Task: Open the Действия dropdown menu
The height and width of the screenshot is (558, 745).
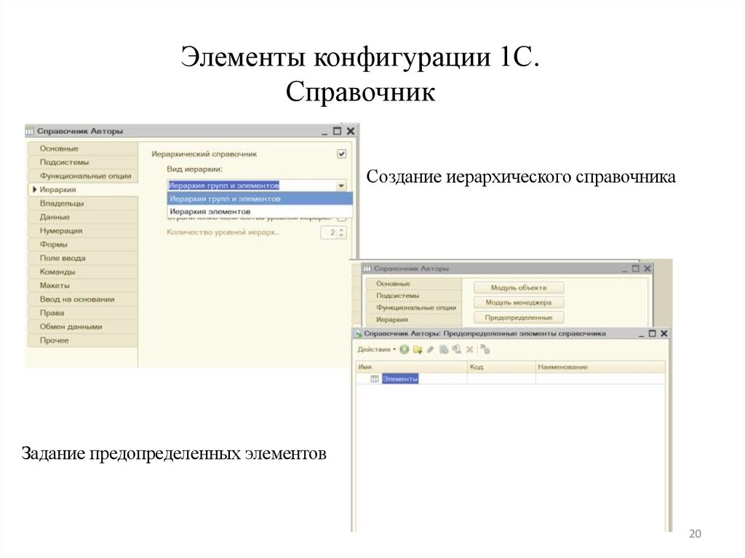Action: [376, 349]
